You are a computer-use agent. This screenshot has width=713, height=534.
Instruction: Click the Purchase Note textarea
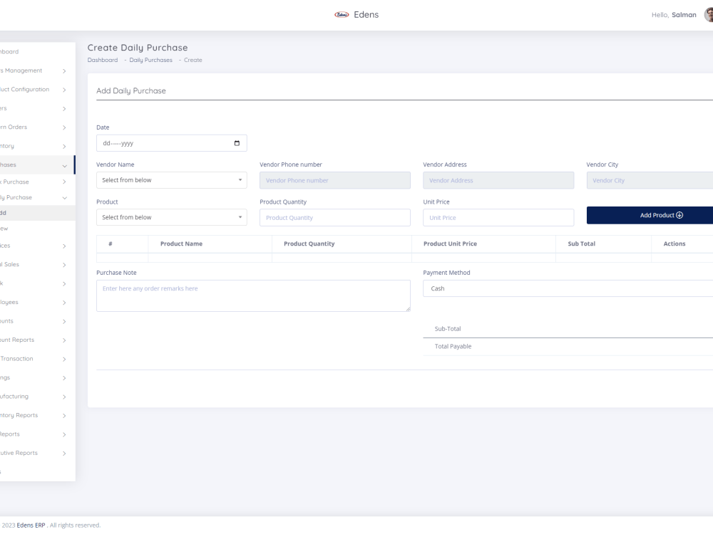click(x=253, y=295)
